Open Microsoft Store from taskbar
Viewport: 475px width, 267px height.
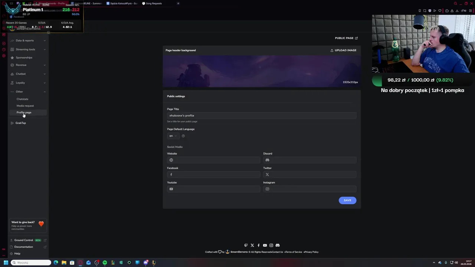(72, 263)
